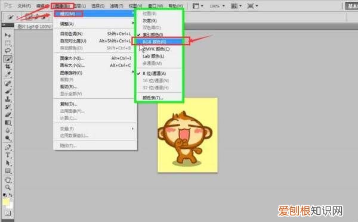Select the Crop tool

click(8, 67)
